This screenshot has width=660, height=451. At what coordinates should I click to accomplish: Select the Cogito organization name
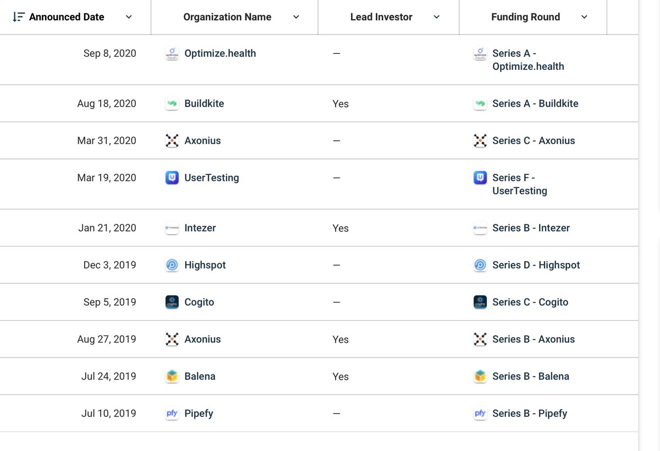click(x=199, y=302)
